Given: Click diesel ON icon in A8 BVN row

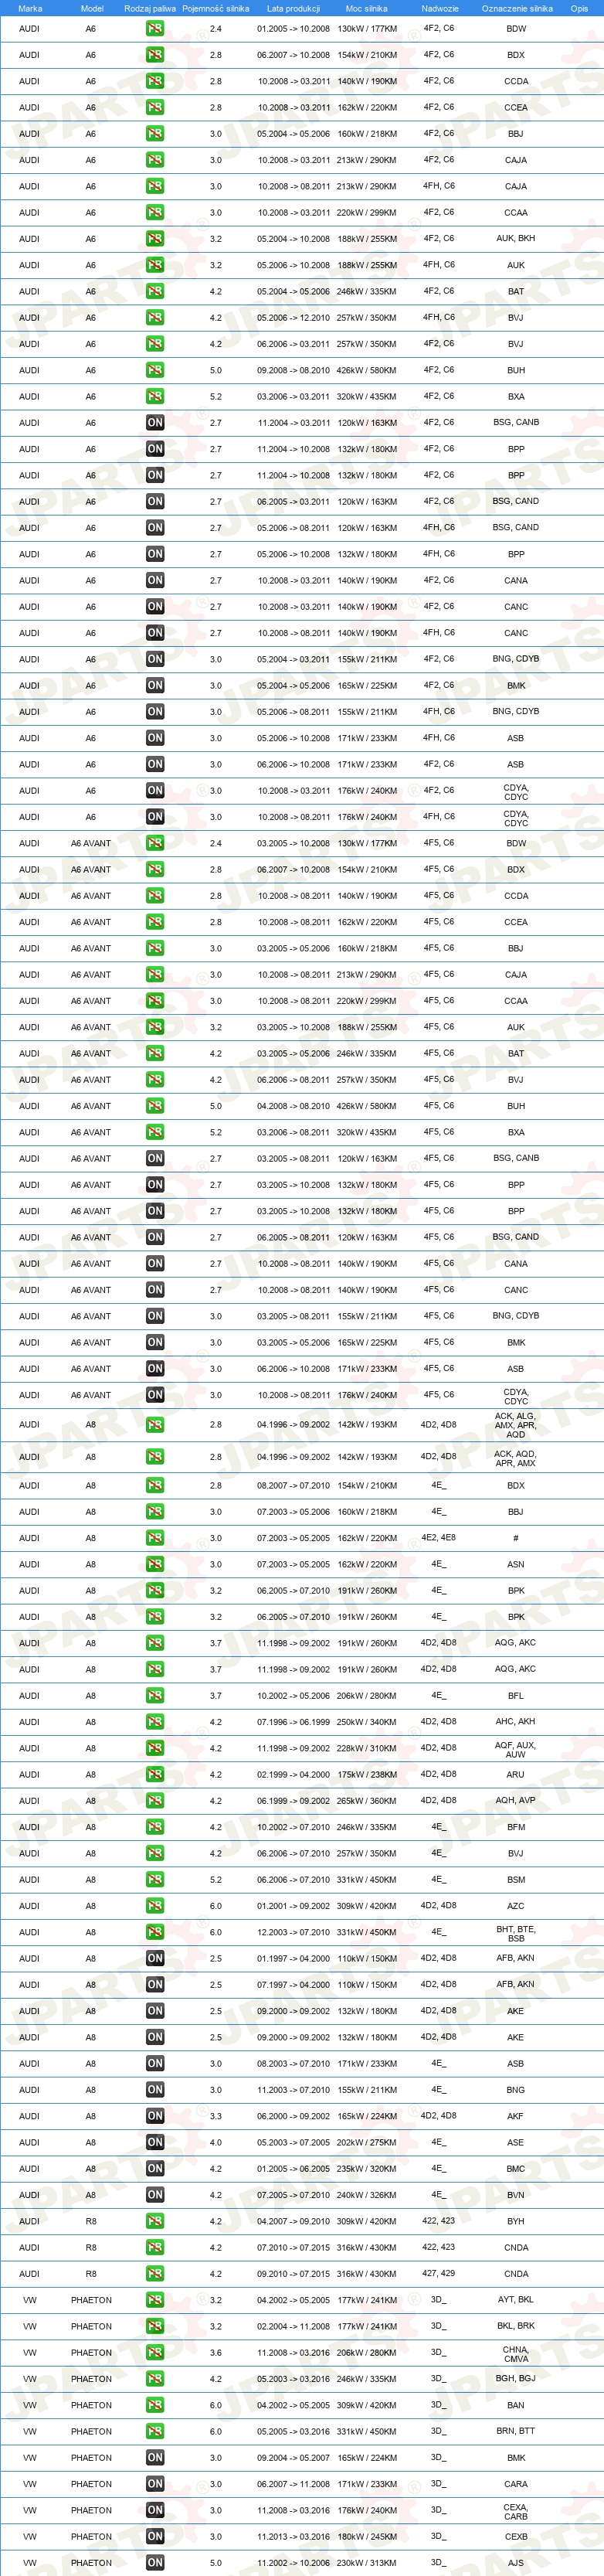Looking at the screenshot, I should [155, 2195].
